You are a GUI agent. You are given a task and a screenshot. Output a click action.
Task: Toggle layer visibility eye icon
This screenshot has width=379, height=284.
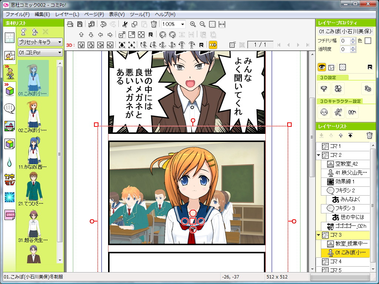[322, 67]
